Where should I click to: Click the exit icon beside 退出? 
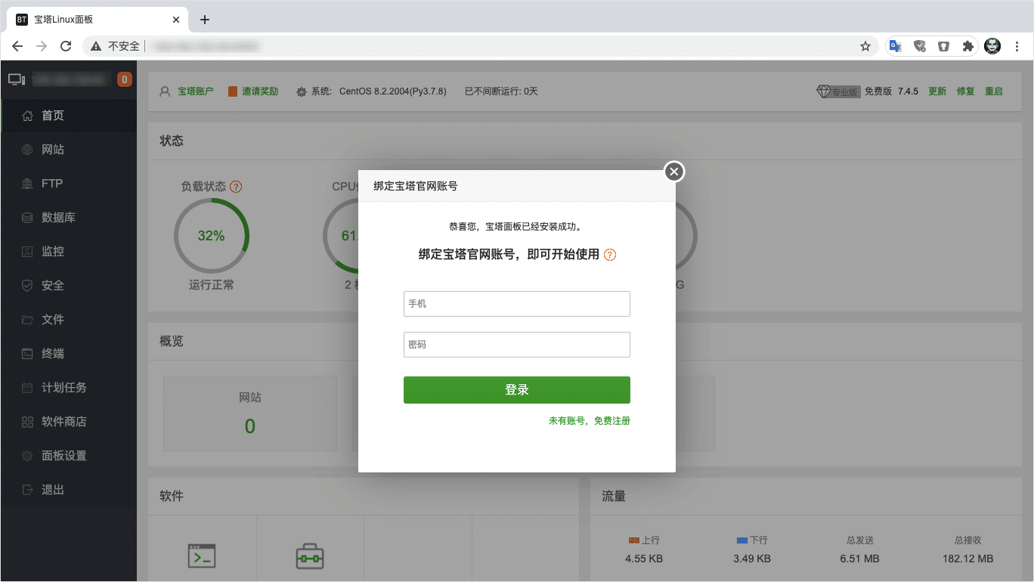27,490
